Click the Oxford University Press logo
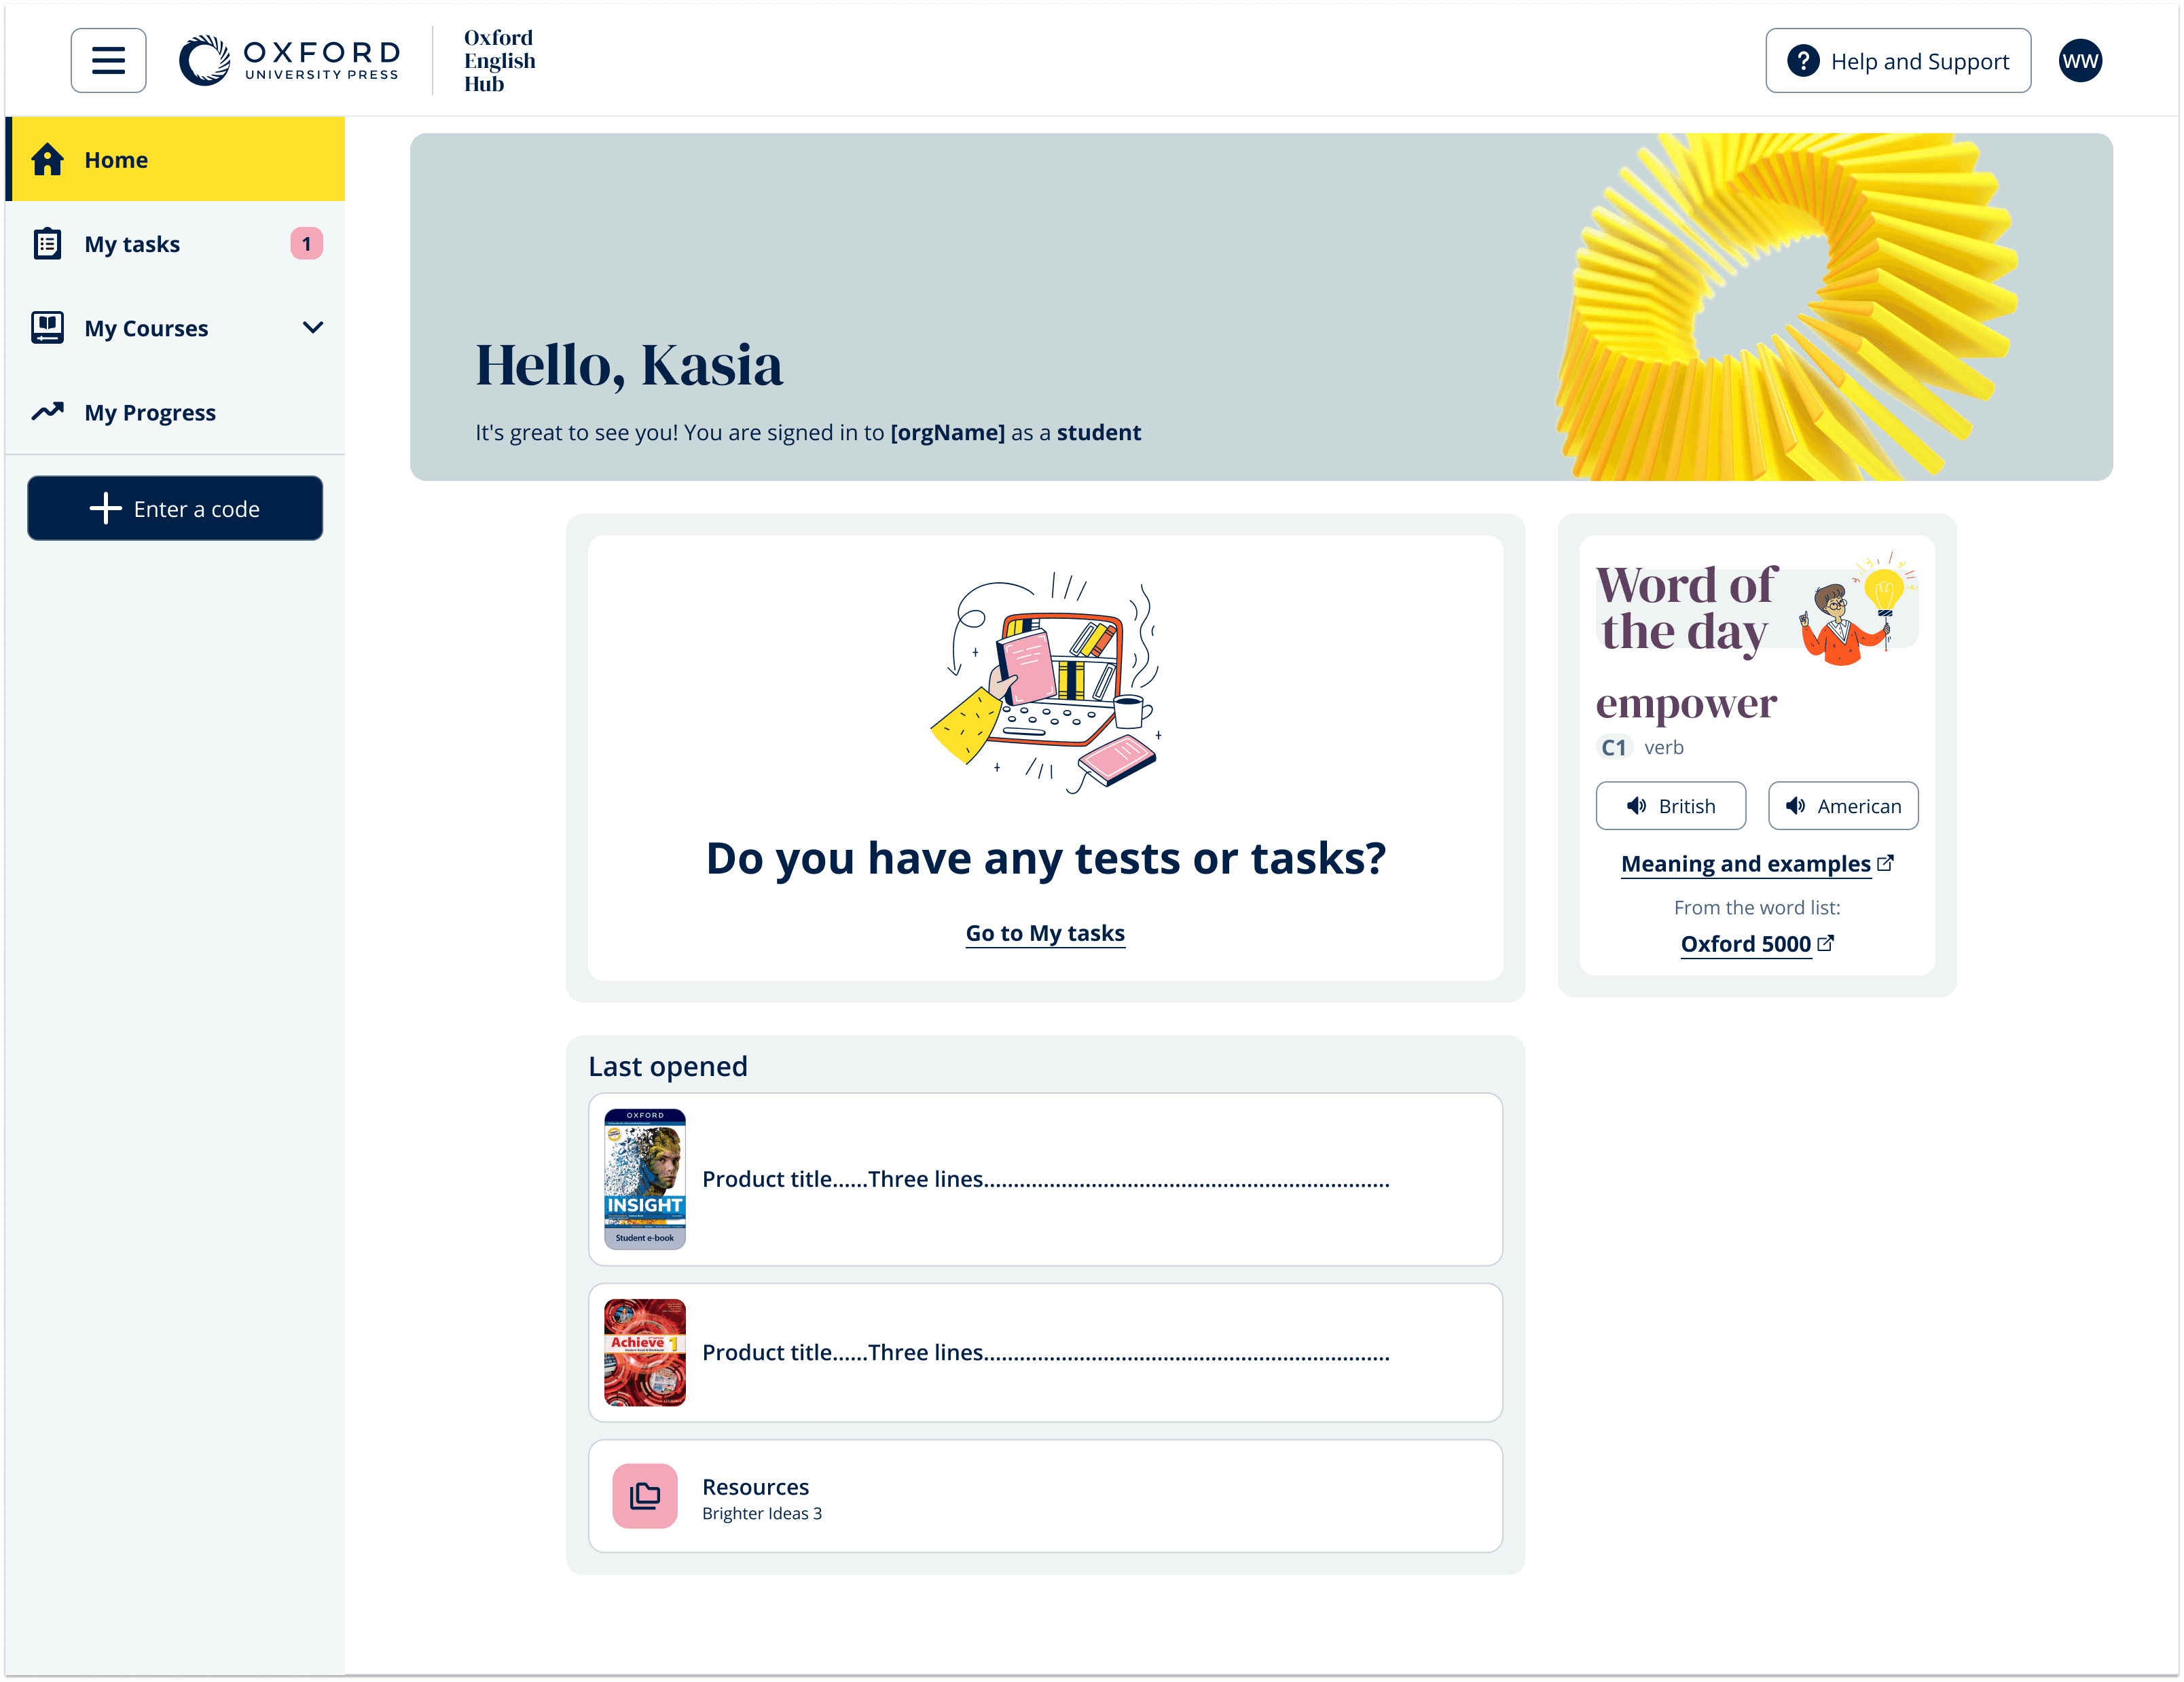 coord(289,59)
